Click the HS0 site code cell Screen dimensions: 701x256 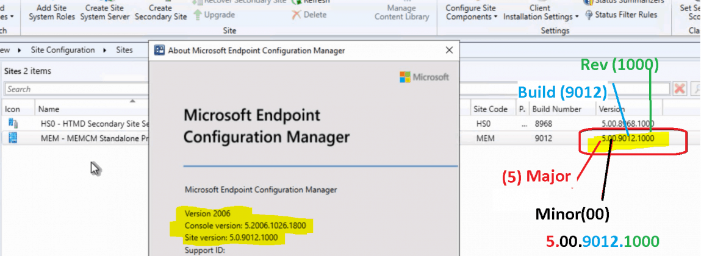[x=483, y=124]
